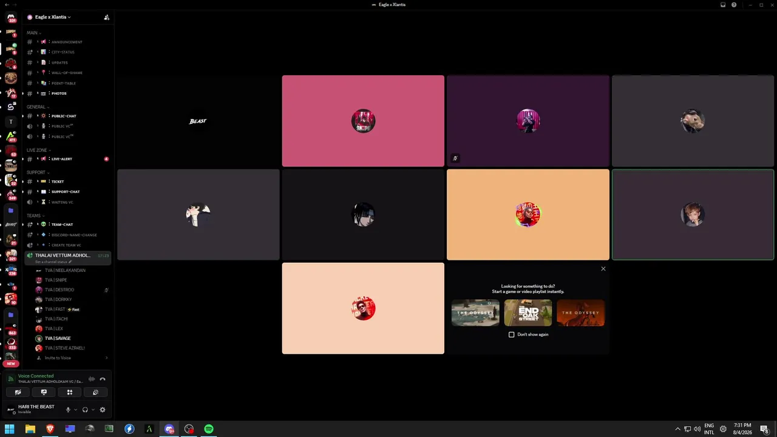The height and width of the screenshot is (437, 777).
Task: Open the public-chat channel
Action: point(67,116)
